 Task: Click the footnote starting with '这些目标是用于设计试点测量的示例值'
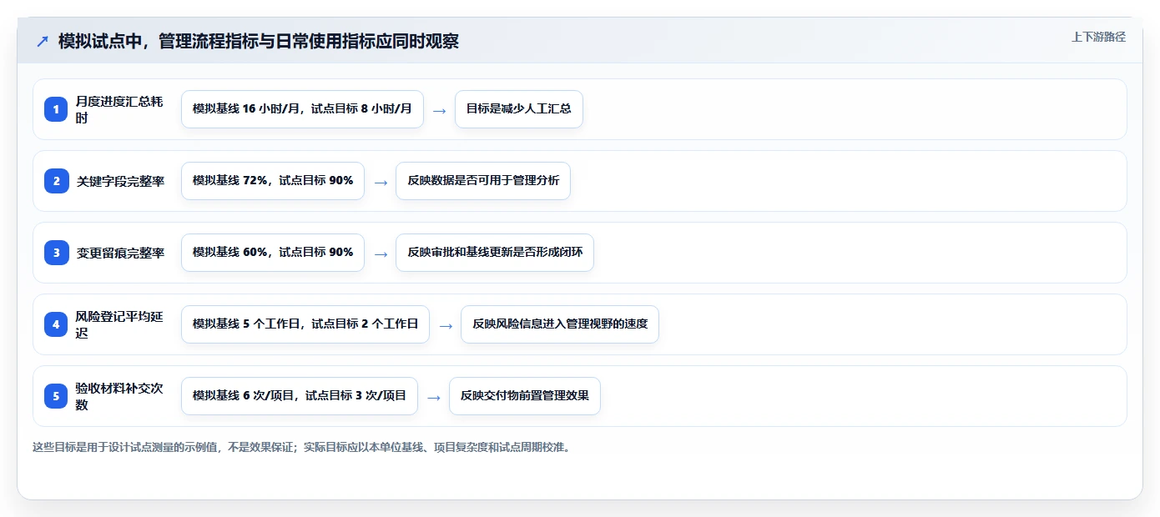(x=303, y=447)
